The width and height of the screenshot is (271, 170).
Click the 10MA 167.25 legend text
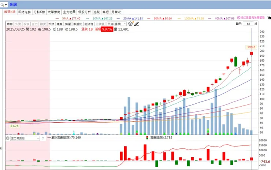pos(103,19)
